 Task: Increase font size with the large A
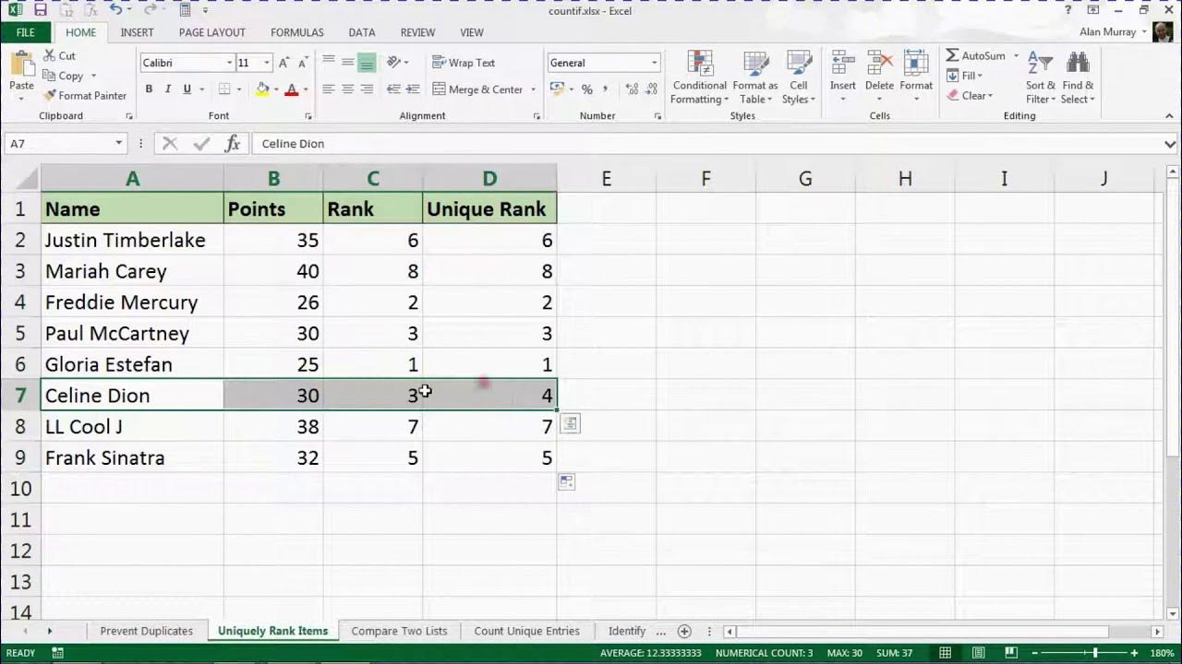pos(283,63)
